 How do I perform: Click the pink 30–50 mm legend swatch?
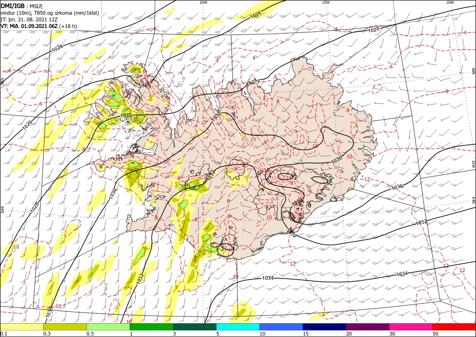411,327
